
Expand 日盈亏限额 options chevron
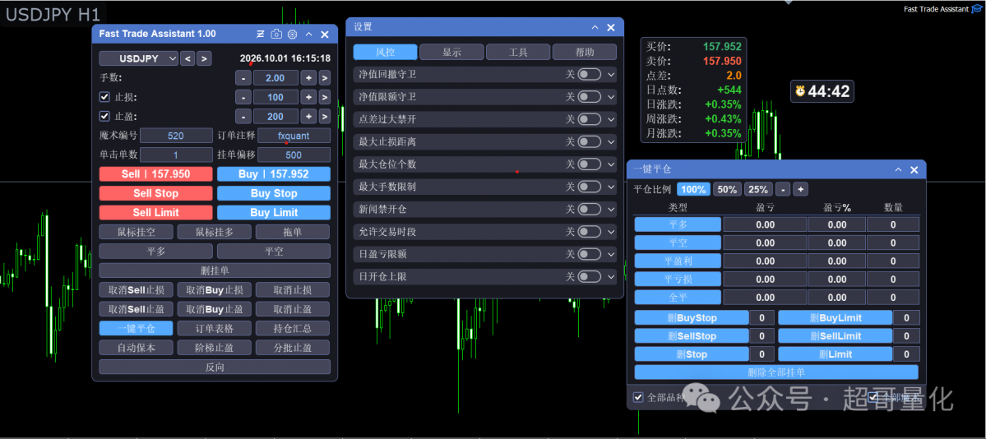[610, 254]
